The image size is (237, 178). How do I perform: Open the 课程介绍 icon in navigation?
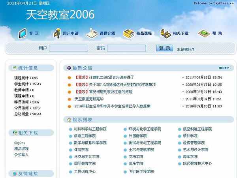coord(92,33)
